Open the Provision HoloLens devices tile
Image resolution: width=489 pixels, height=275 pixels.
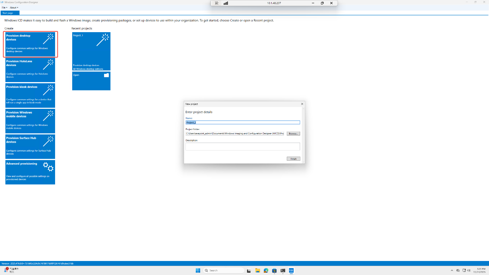[x=30, y=70]
